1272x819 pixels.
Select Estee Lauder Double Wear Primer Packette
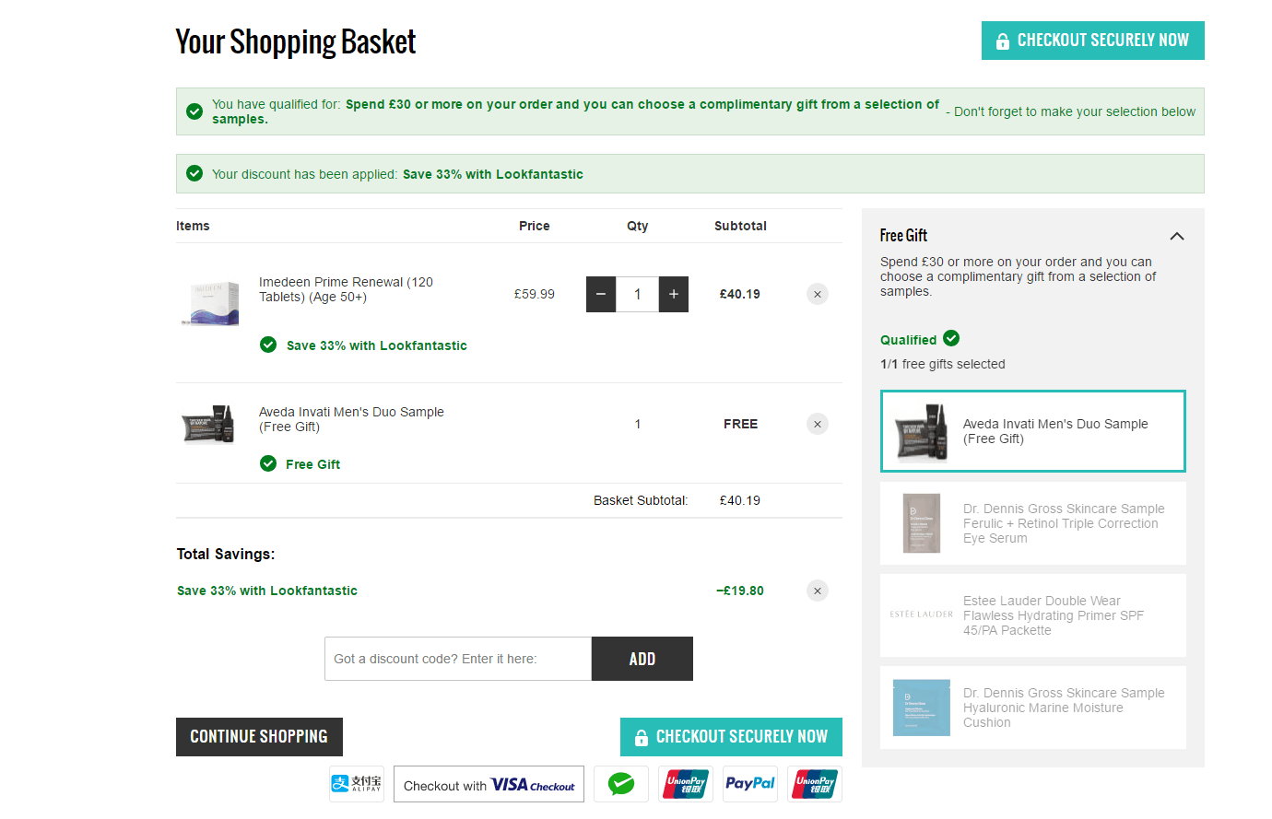pyautogui.click(x=1033, y=615)
